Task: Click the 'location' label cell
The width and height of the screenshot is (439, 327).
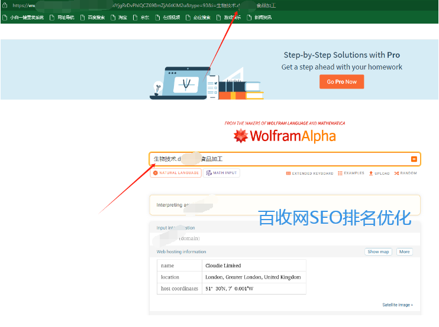Action: click(x=179, y=277)
